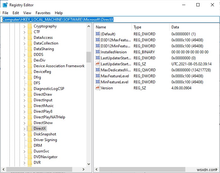Select the DFS key
220x173 pixels.
click(37, 83)
